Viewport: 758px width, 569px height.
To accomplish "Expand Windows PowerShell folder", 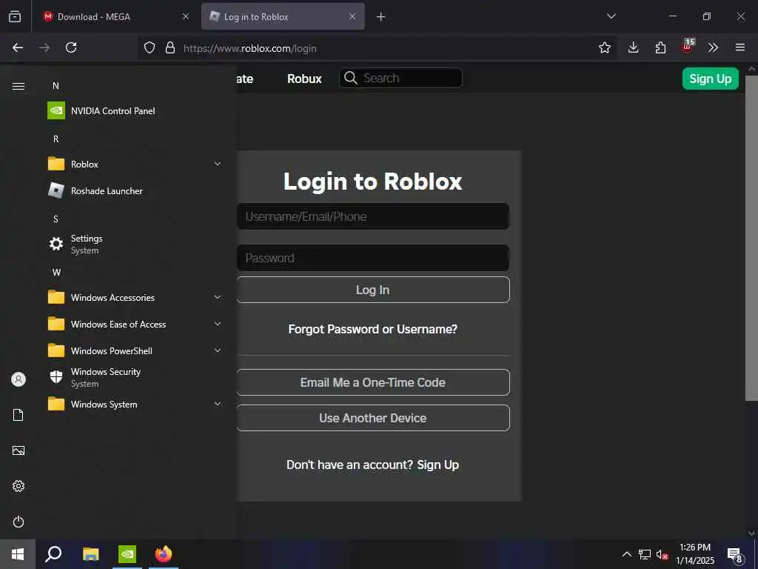I will pyautogui.click(x=218, y=350).
